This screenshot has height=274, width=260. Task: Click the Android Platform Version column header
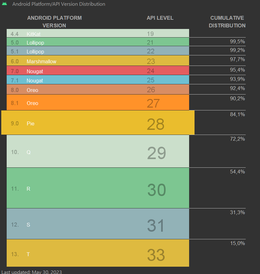54,22
